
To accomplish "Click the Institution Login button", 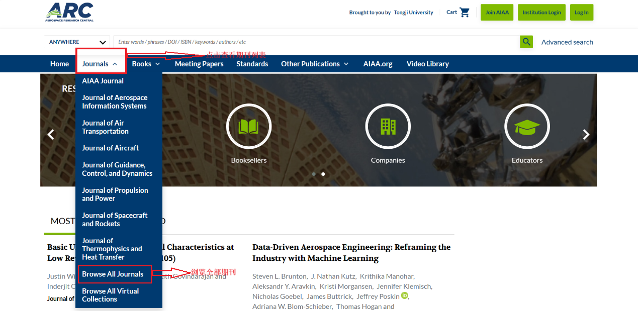I will (541, 13).
